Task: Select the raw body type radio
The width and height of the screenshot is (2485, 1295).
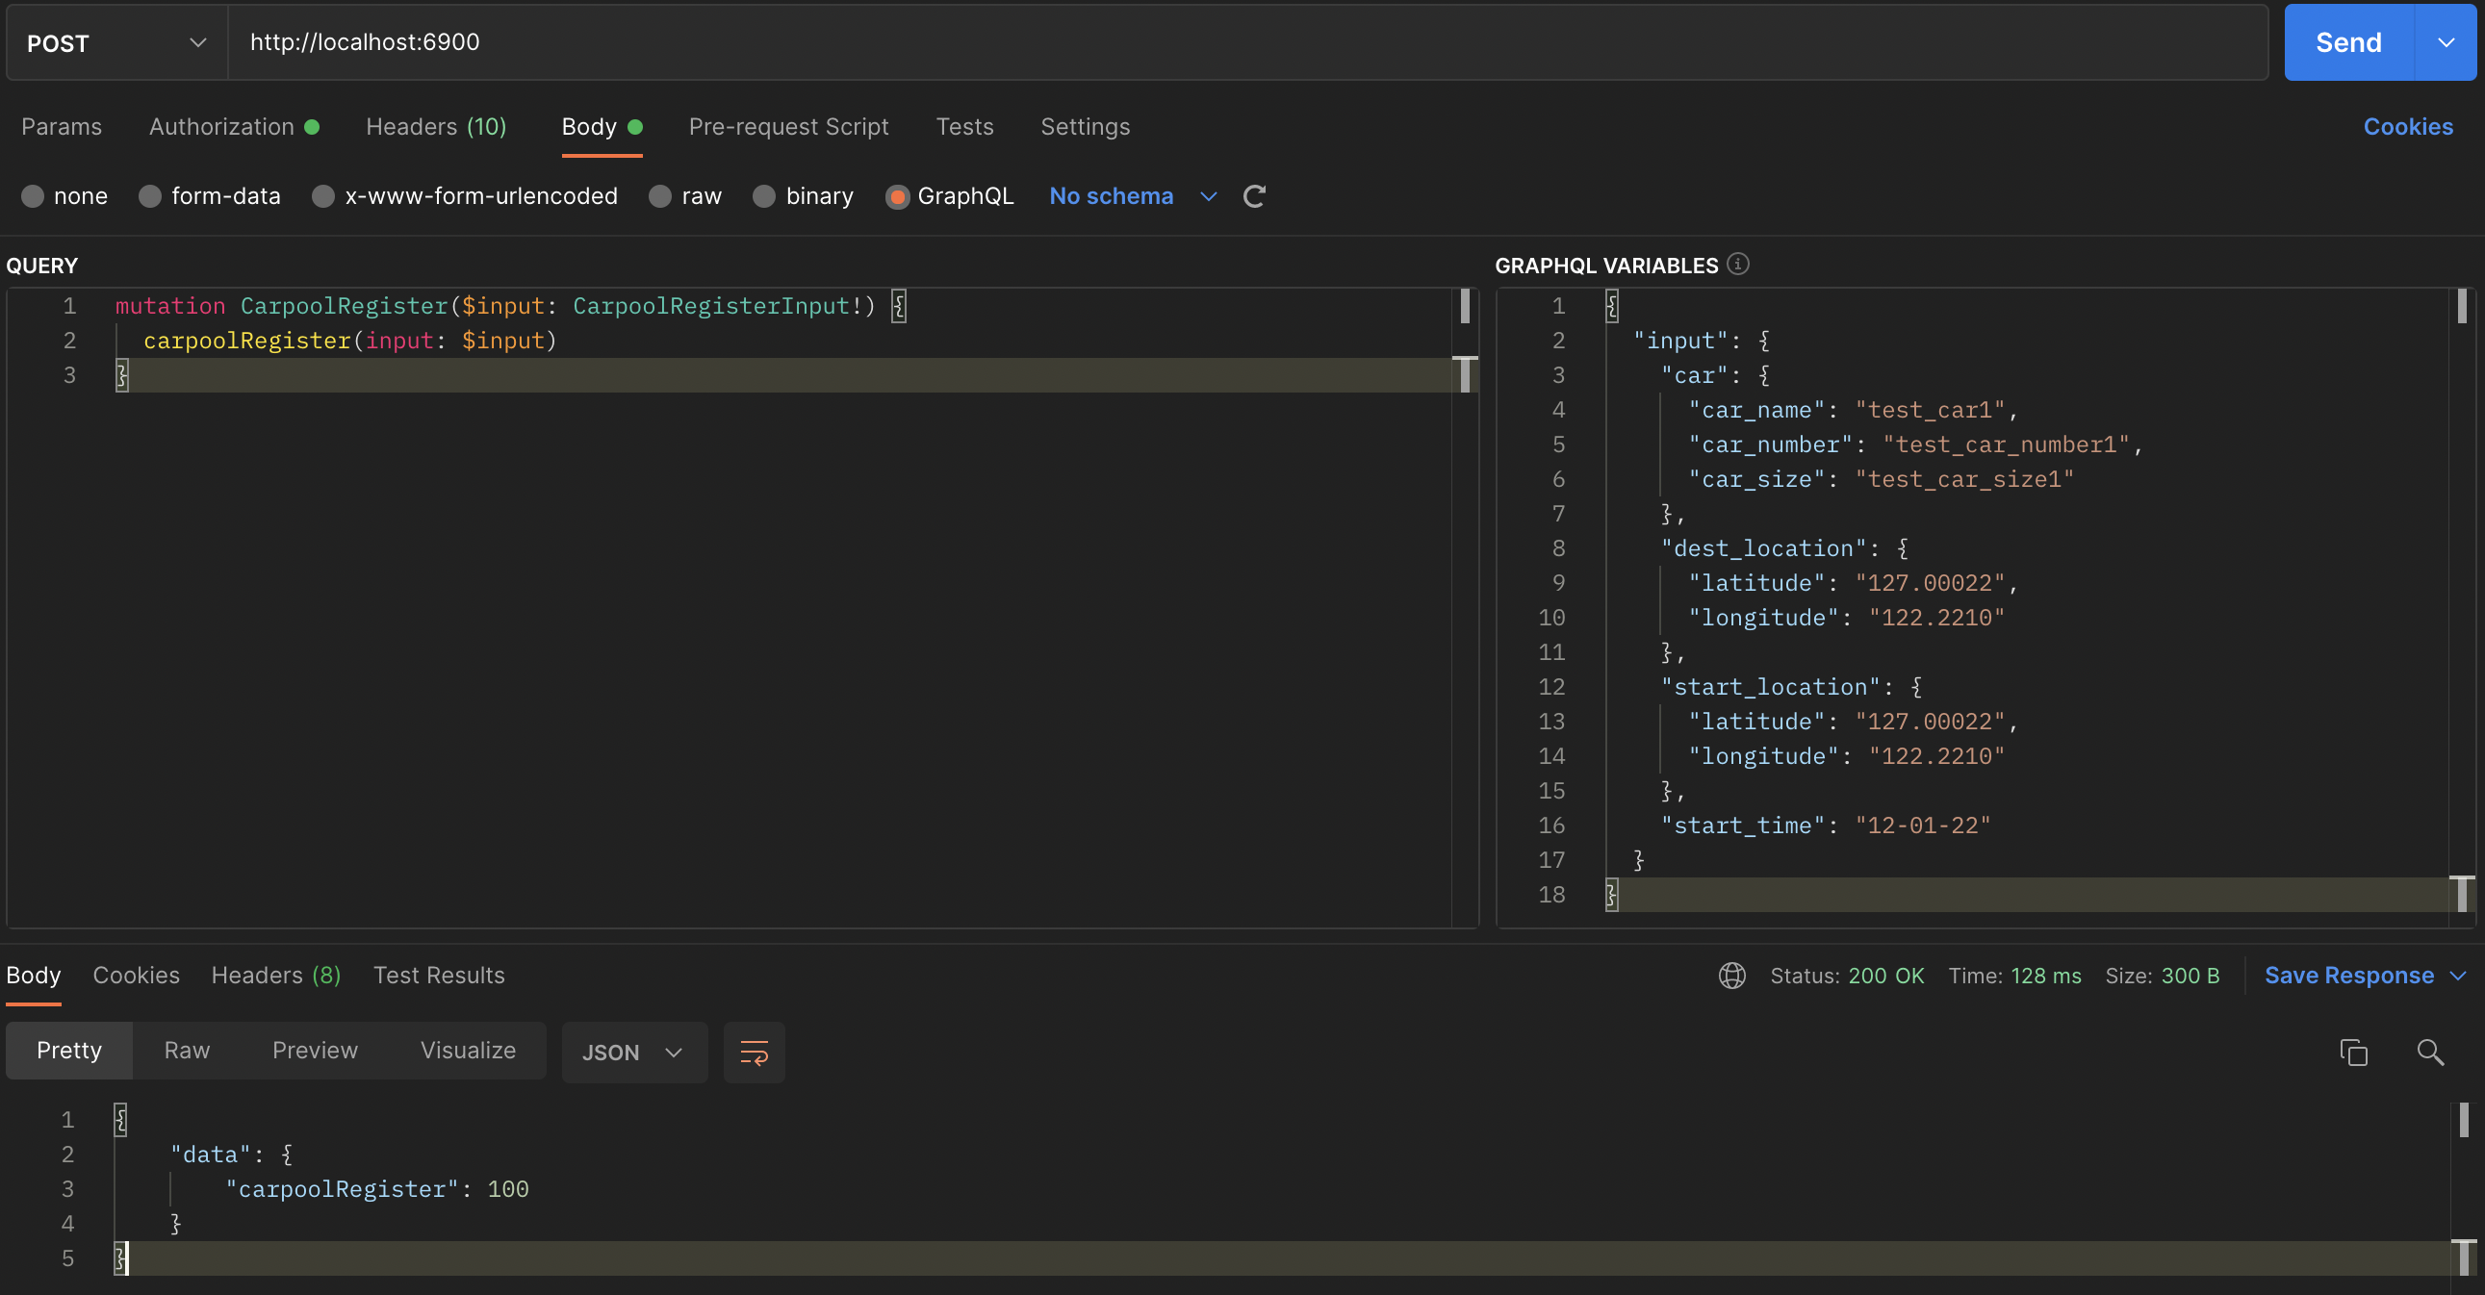Action: (661, 196)
